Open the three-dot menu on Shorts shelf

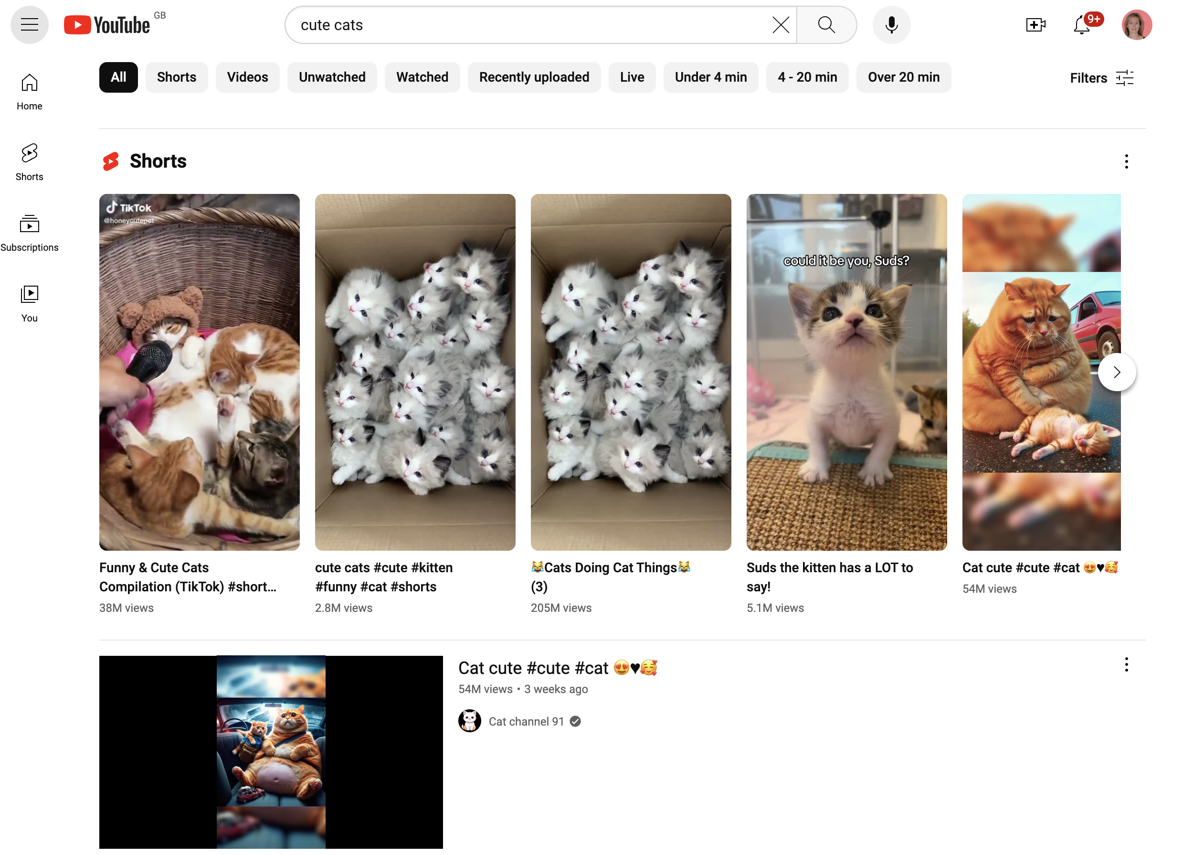tap(1126, 161)
